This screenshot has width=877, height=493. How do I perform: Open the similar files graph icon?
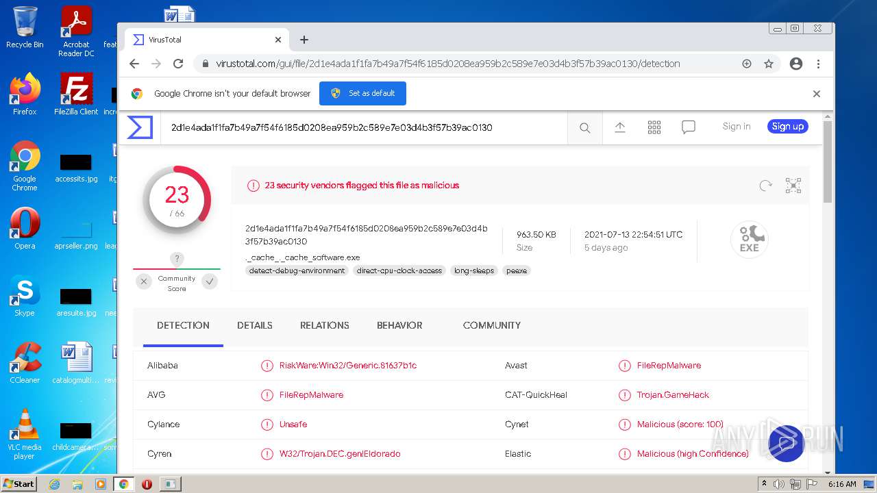tap(793, 186)
